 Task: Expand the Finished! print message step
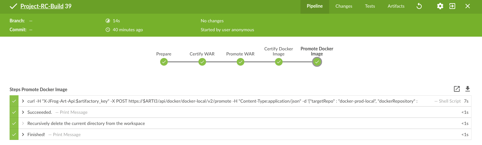(x=23, y=134)
